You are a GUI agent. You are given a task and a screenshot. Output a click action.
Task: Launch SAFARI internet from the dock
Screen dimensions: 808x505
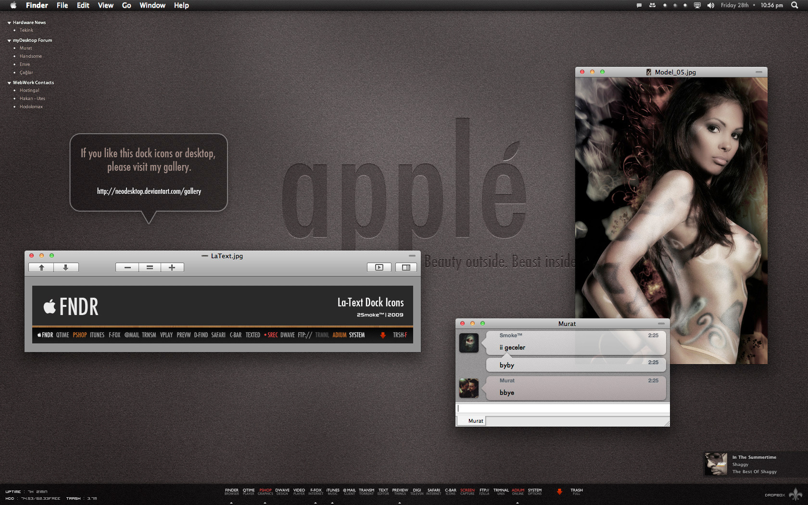pyautogui.click(x=434, y=492)
